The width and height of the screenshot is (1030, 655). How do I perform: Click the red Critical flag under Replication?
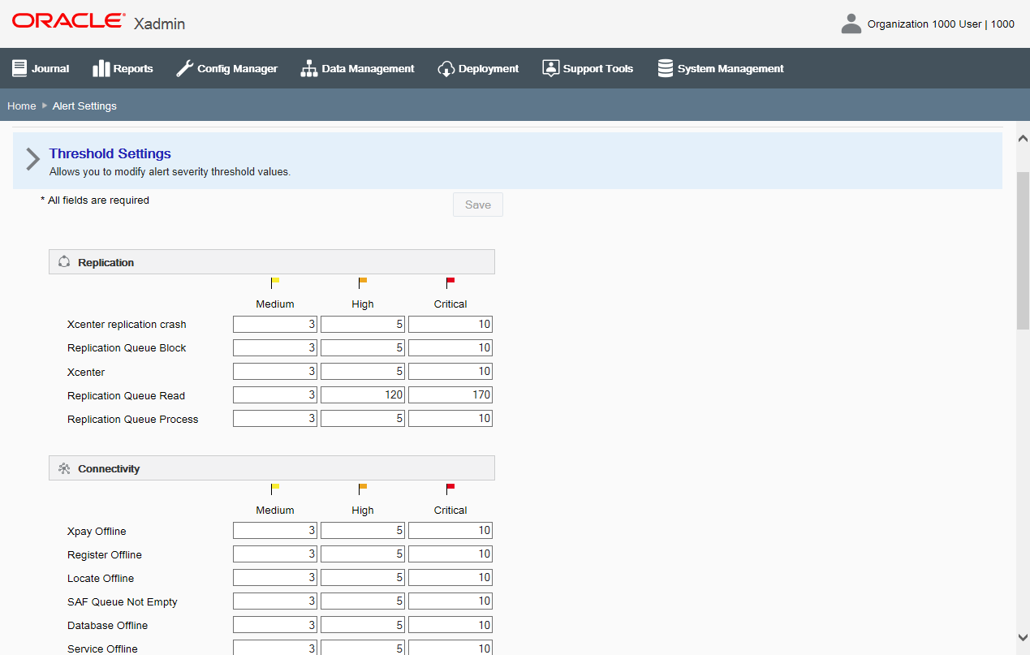tap(450, 283)
